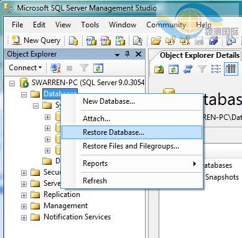Click the Synchronize arrows in Explorer Details
Viewport: 242px width, 238px height.
tap(188, 69)
